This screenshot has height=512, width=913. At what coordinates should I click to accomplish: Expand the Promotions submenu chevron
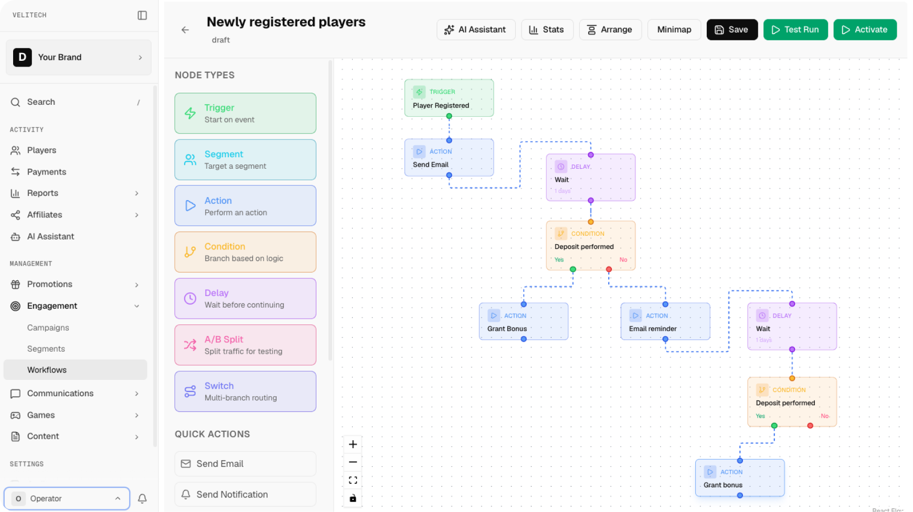137,285
